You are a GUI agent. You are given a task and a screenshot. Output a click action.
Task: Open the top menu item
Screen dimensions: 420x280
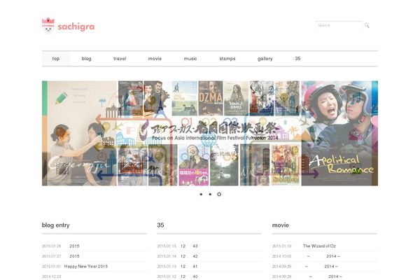coord(56,59)
